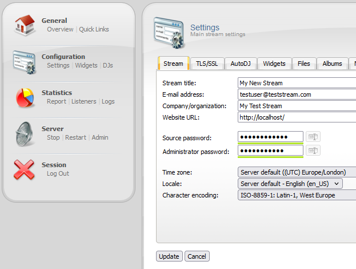
Task: Click the Statistics pie chart icon
Action: 25,98
